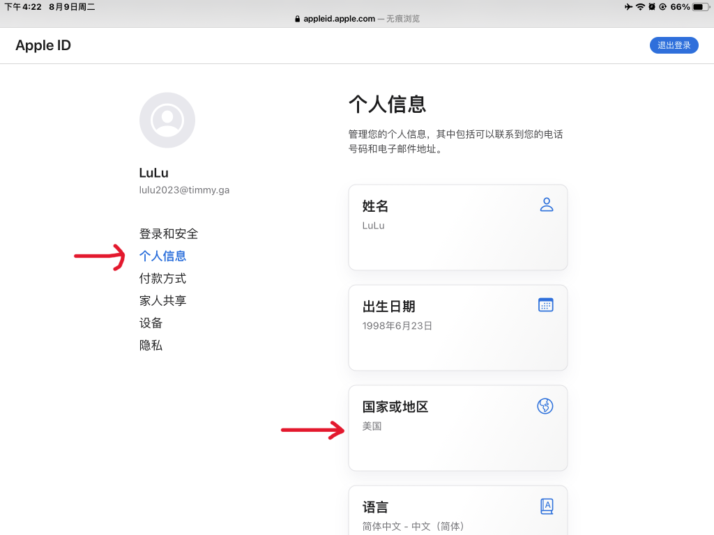
Task: Click the 1998年6月23日 birth date value
Action: point(397,326)
